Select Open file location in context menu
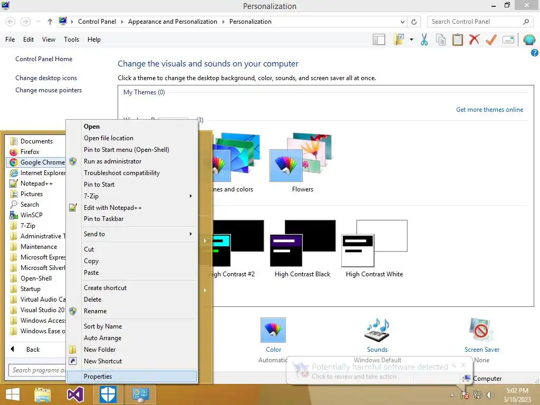The image size is (540, 405). [x=132, y=138]
